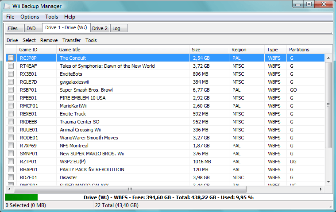Screen dimensions: 336x212
Task: Toggle the checkbox for NFS Montreal
Action: (11, 146)
